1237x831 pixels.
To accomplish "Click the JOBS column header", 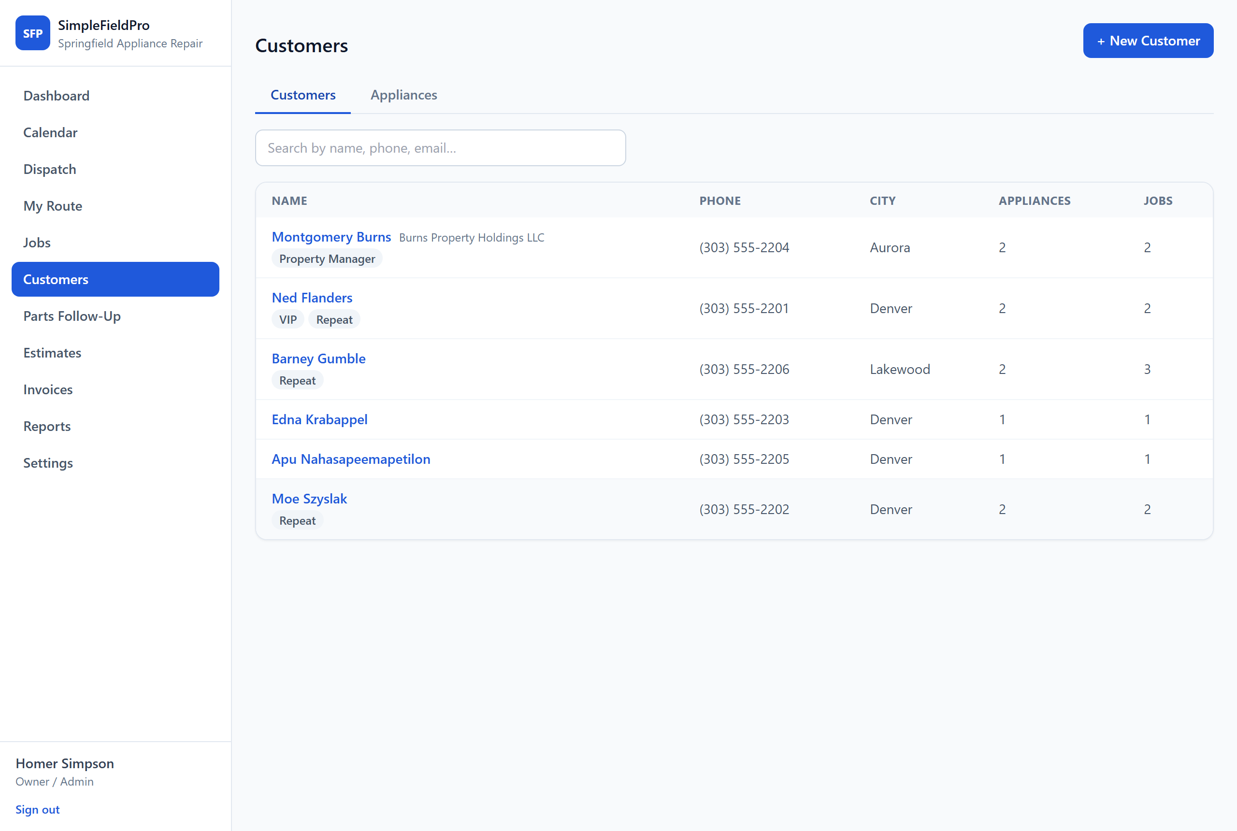I will 1157,201.
